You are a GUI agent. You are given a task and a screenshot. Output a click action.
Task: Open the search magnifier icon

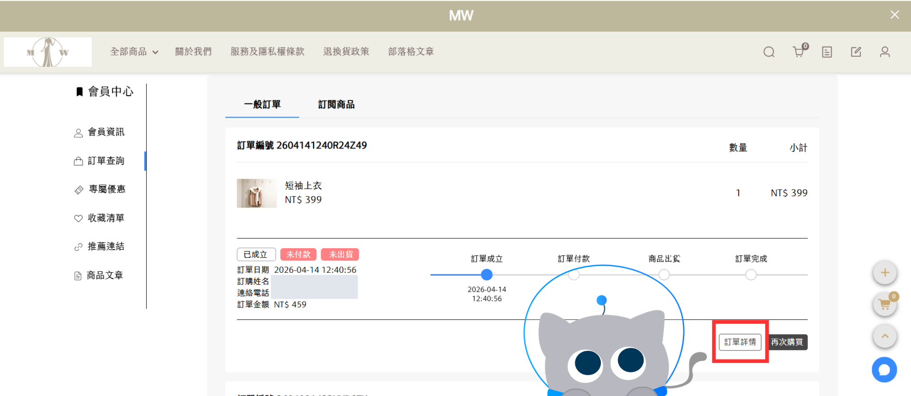tap(769, 52)
